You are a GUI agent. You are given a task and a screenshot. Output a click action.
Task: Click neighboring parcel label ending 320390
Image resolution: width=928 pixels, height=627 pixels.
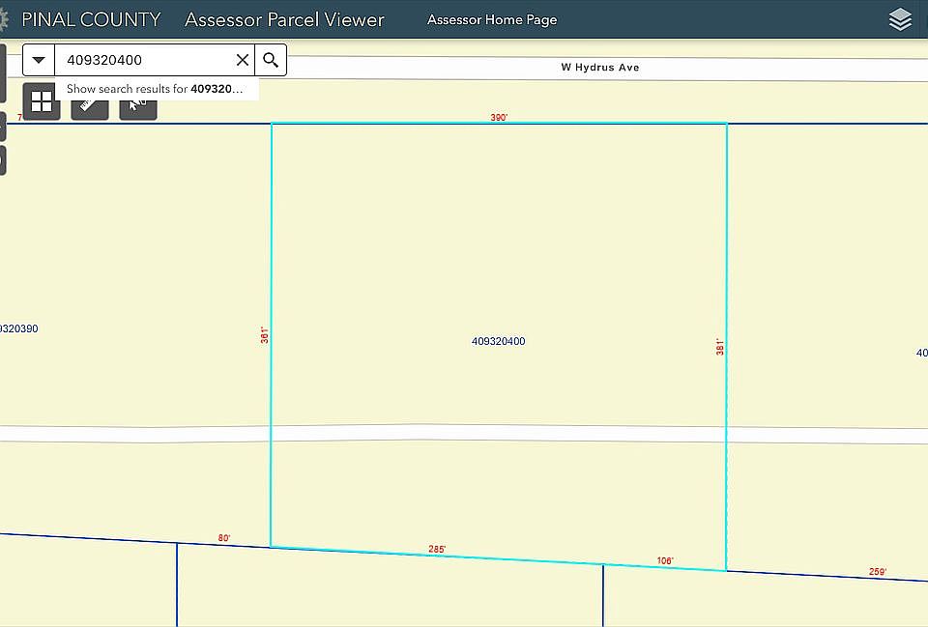tap(19, 328)
